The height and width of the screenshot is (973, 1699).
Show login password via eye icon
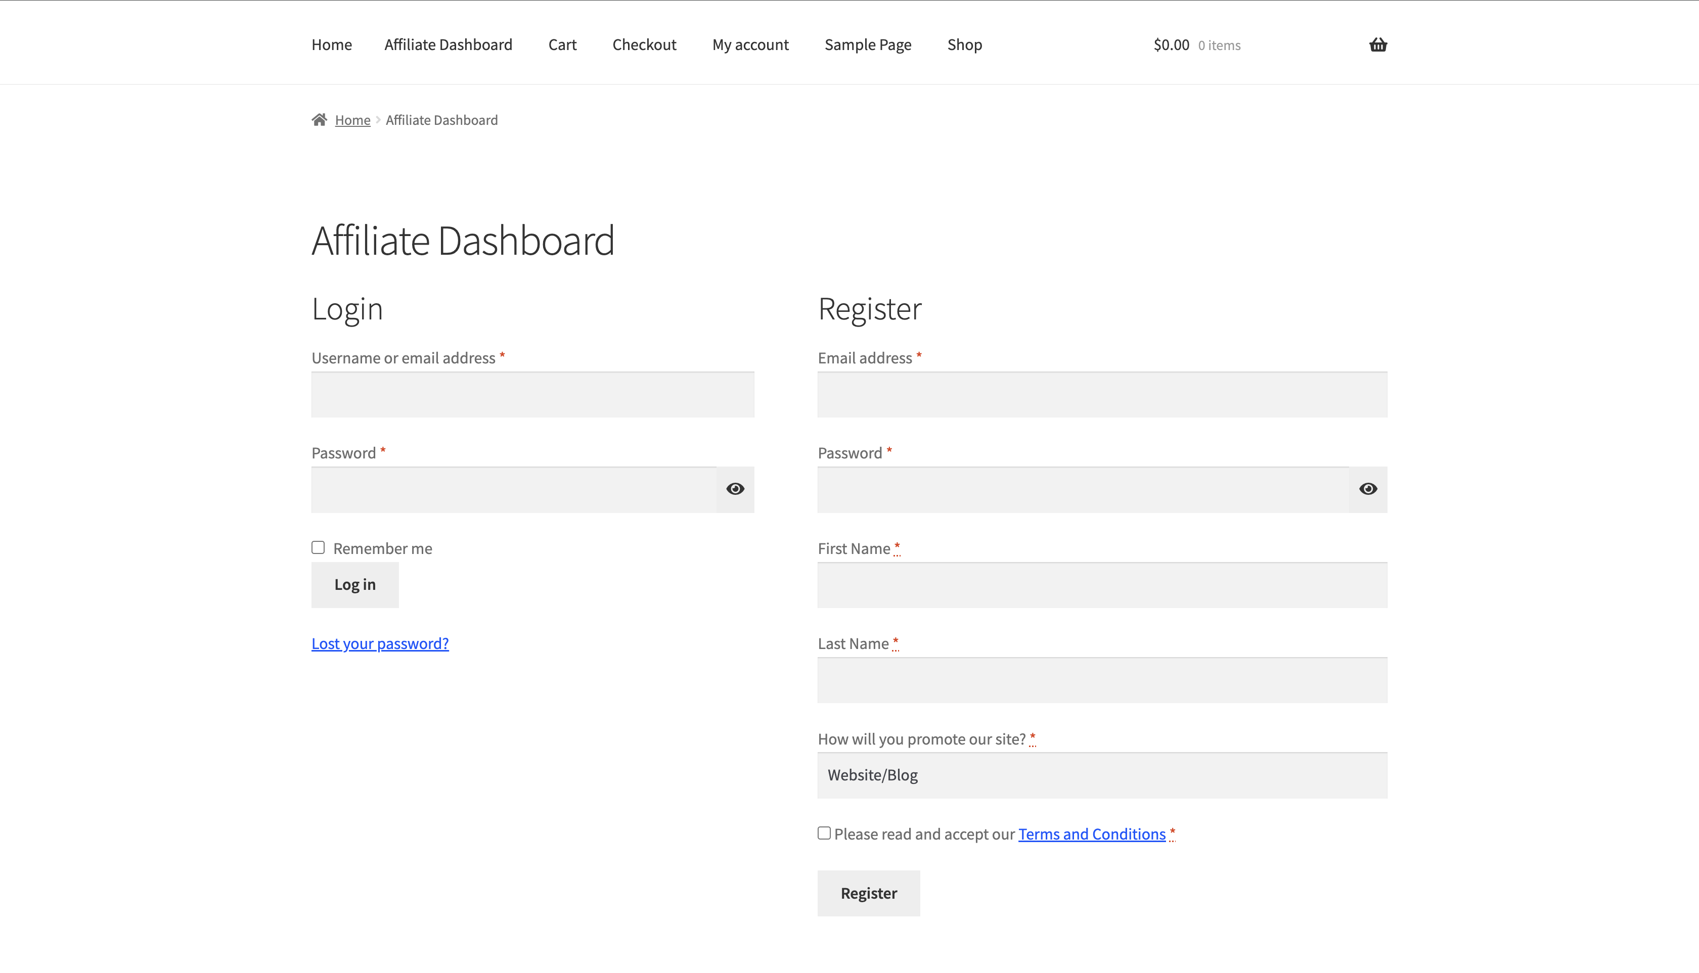coord(735,489)
